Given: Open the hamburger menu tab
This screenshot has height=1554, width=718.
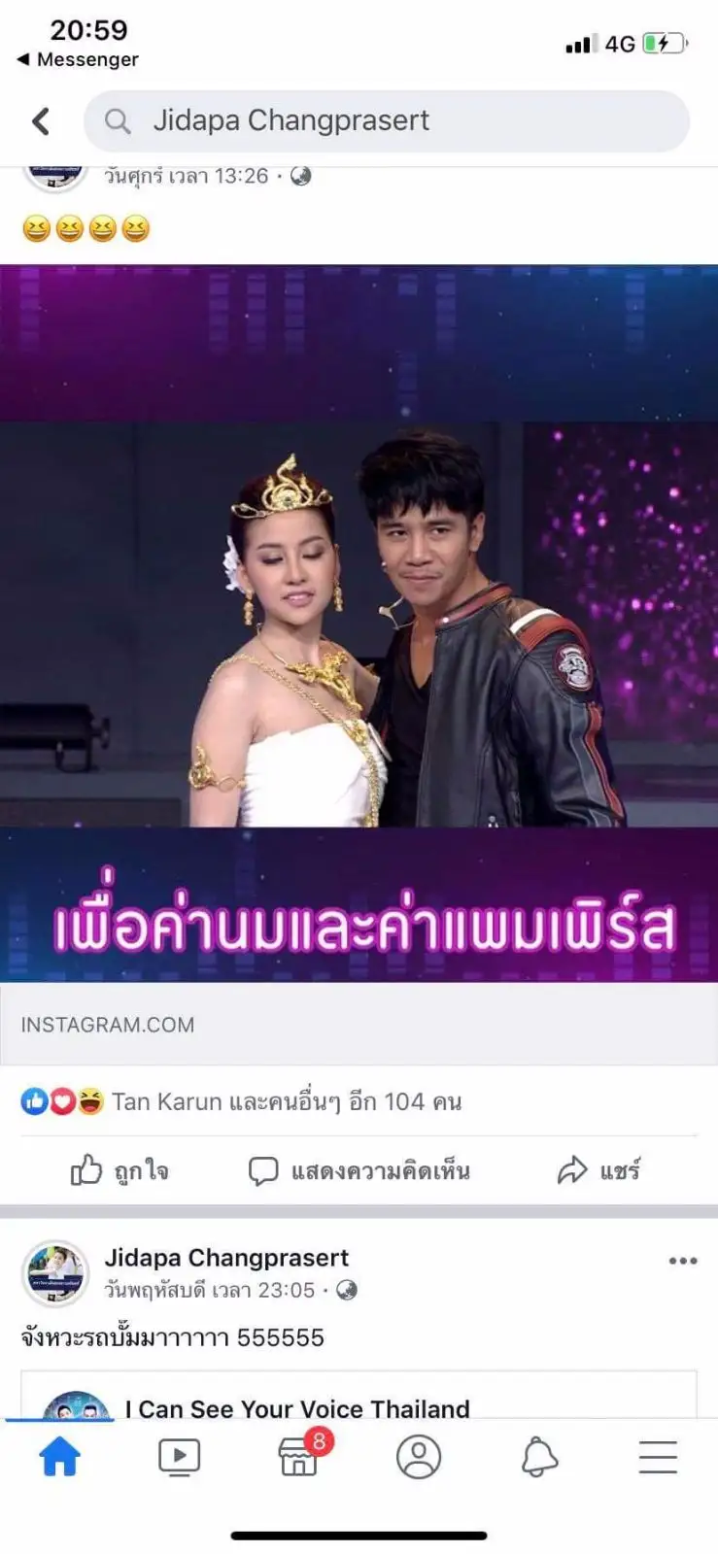Looking at the screenshot, I should (x=658, y=1457).
